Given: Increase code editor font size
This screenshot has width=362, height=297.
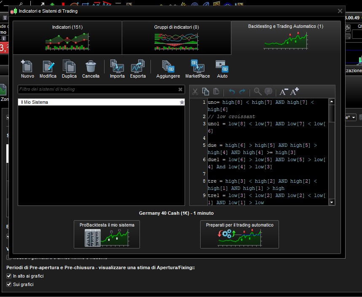Looking at the screenshot, I should click(295, 91).
